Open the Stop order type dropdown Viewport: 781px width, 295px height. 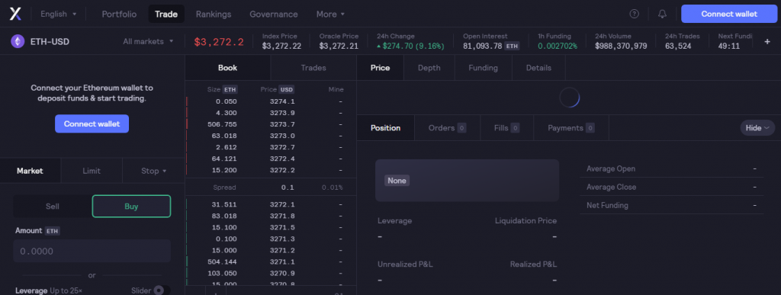pos(153,171)
